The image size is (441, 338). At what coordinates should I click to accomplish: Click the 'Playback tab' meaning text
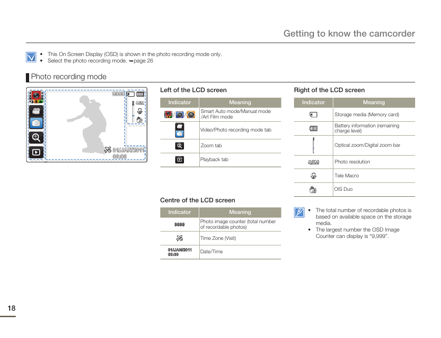coord(214,159)
